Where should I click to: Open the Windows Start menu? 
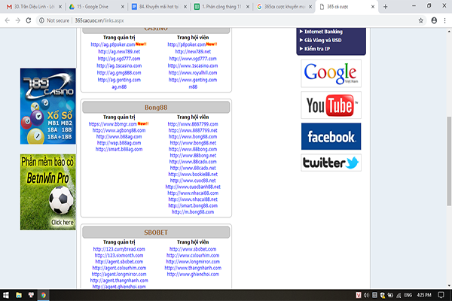click(6, 295)
